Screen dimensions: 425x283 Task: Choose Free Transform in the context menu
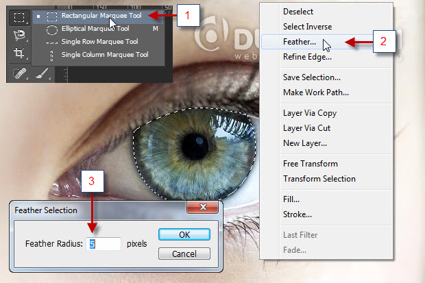point(311,164)
